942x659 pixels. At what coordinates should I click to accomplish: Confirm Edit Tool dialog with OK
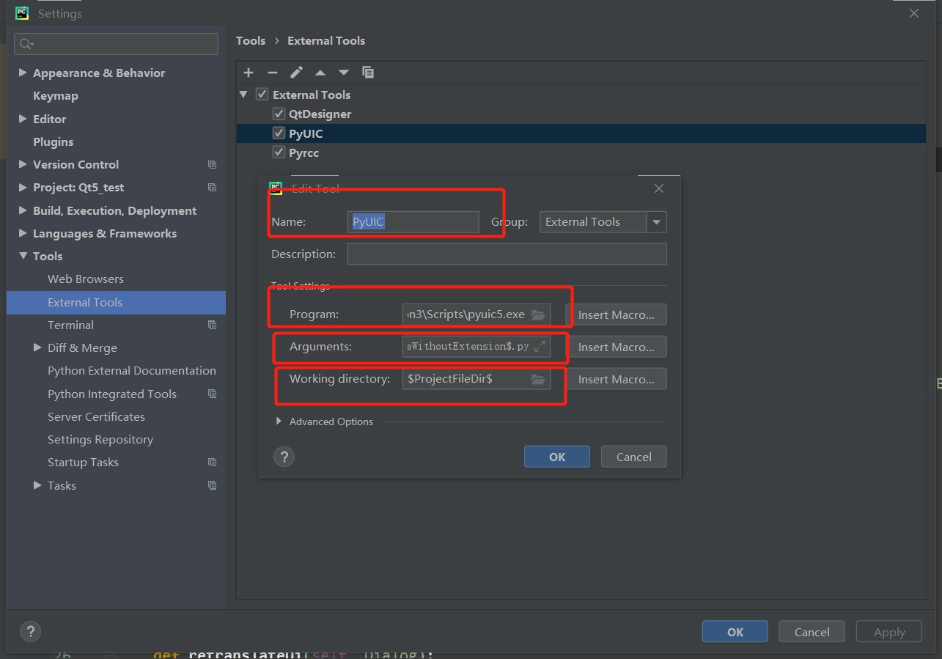point(557,457)
